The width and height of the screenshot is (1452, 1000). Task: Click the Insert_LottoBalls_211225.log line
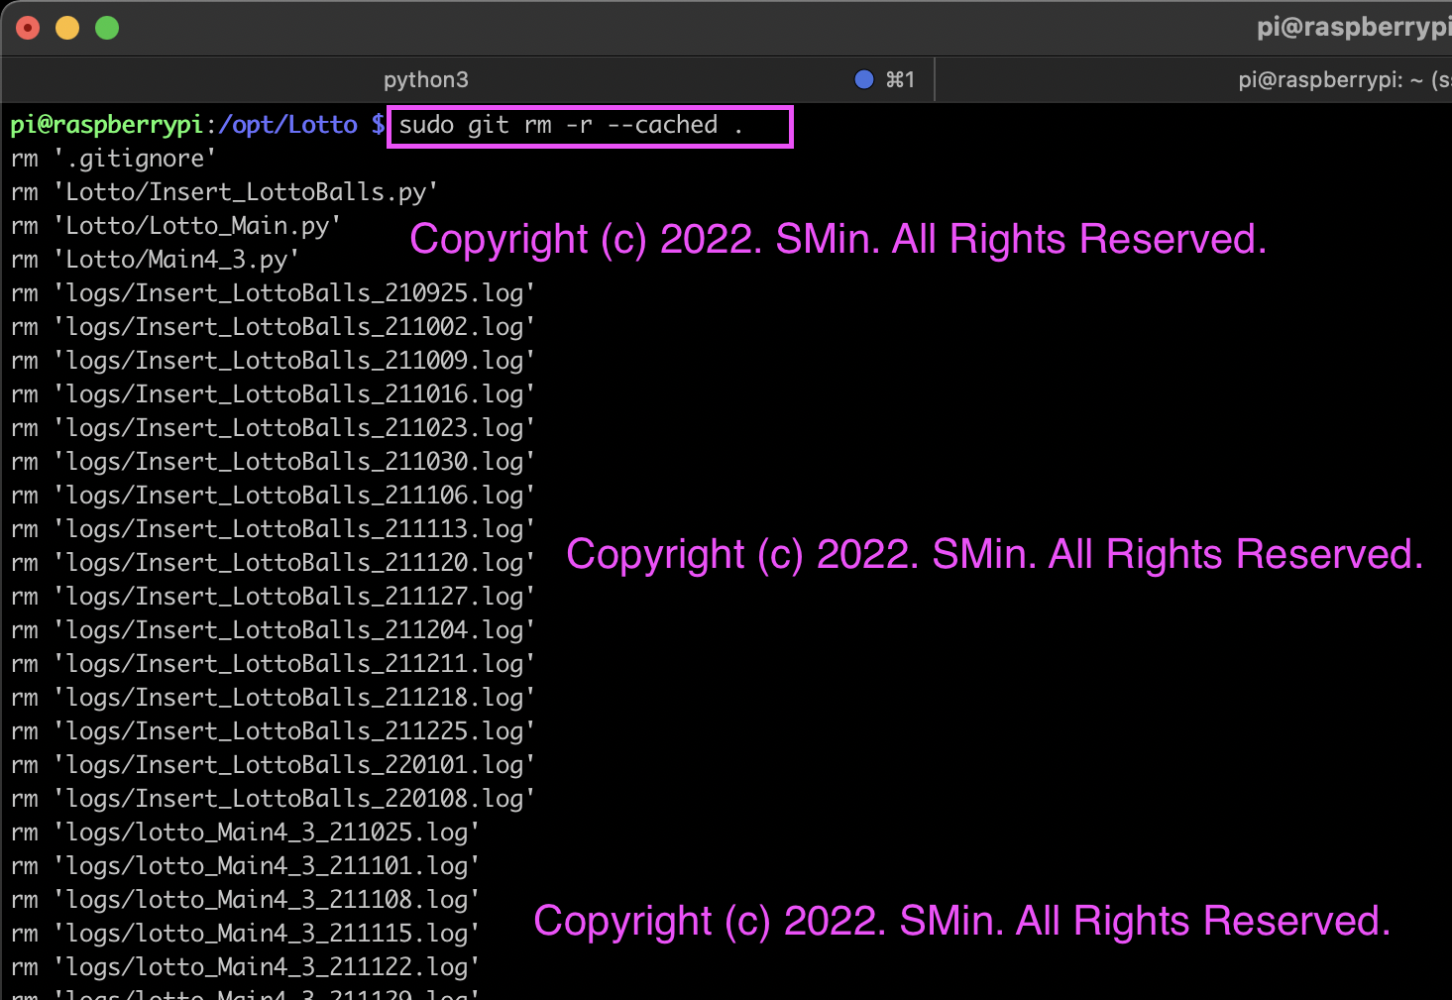(273, 731)
